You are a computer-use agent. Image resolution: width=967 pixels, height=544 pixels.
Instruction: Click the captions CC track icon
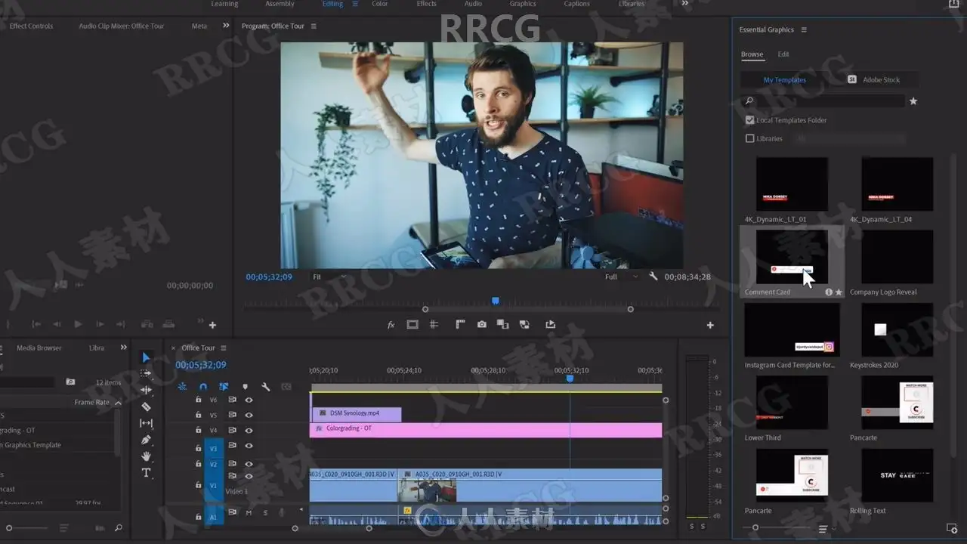point(286,386)
